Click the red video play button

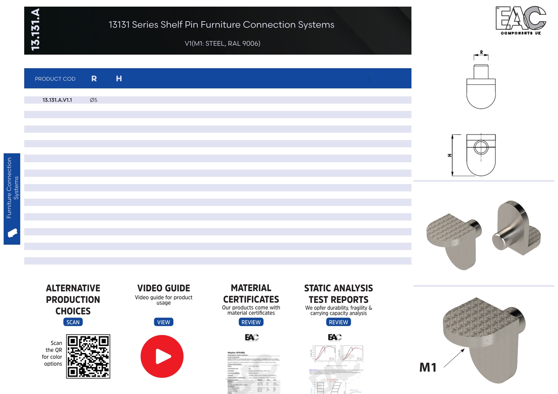[162, 356]
